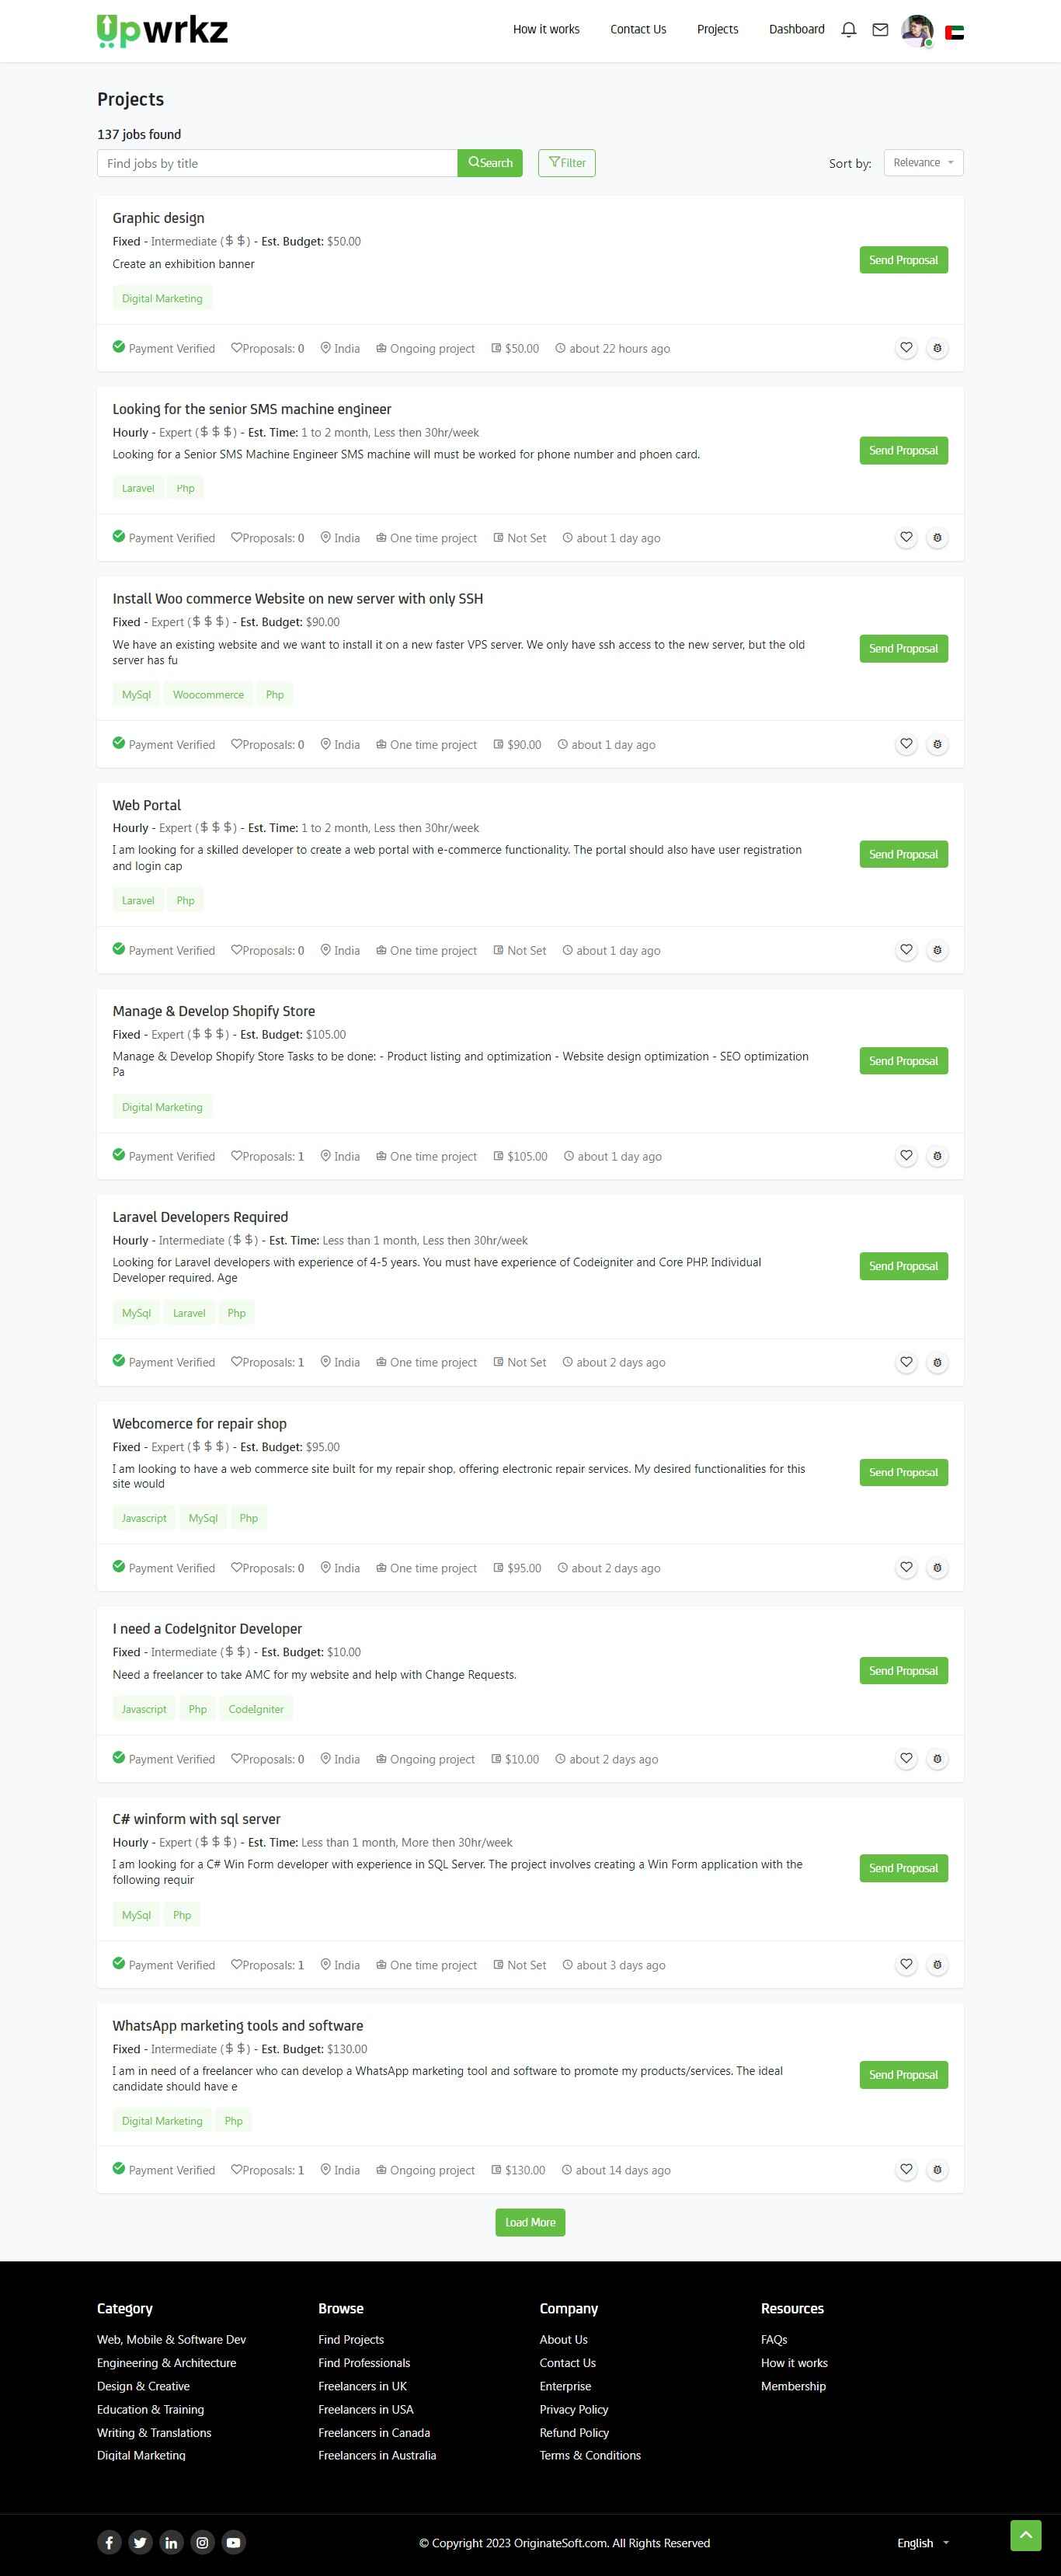Open the notifications bell icon
The width and height of the screenshot is (1061, 2576).
[x=849, y=30]
